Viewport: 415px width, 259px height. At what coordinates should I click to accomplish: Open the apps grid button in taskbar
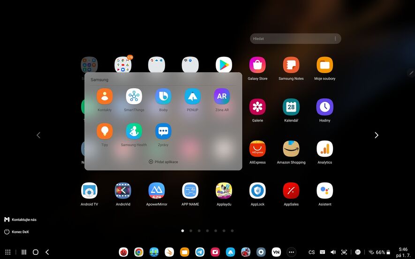(8, 252)
